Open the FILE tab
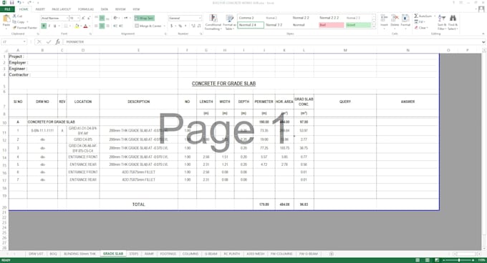Image resolution: width=487 pixels, height=263 pixels. click(7, 9)
